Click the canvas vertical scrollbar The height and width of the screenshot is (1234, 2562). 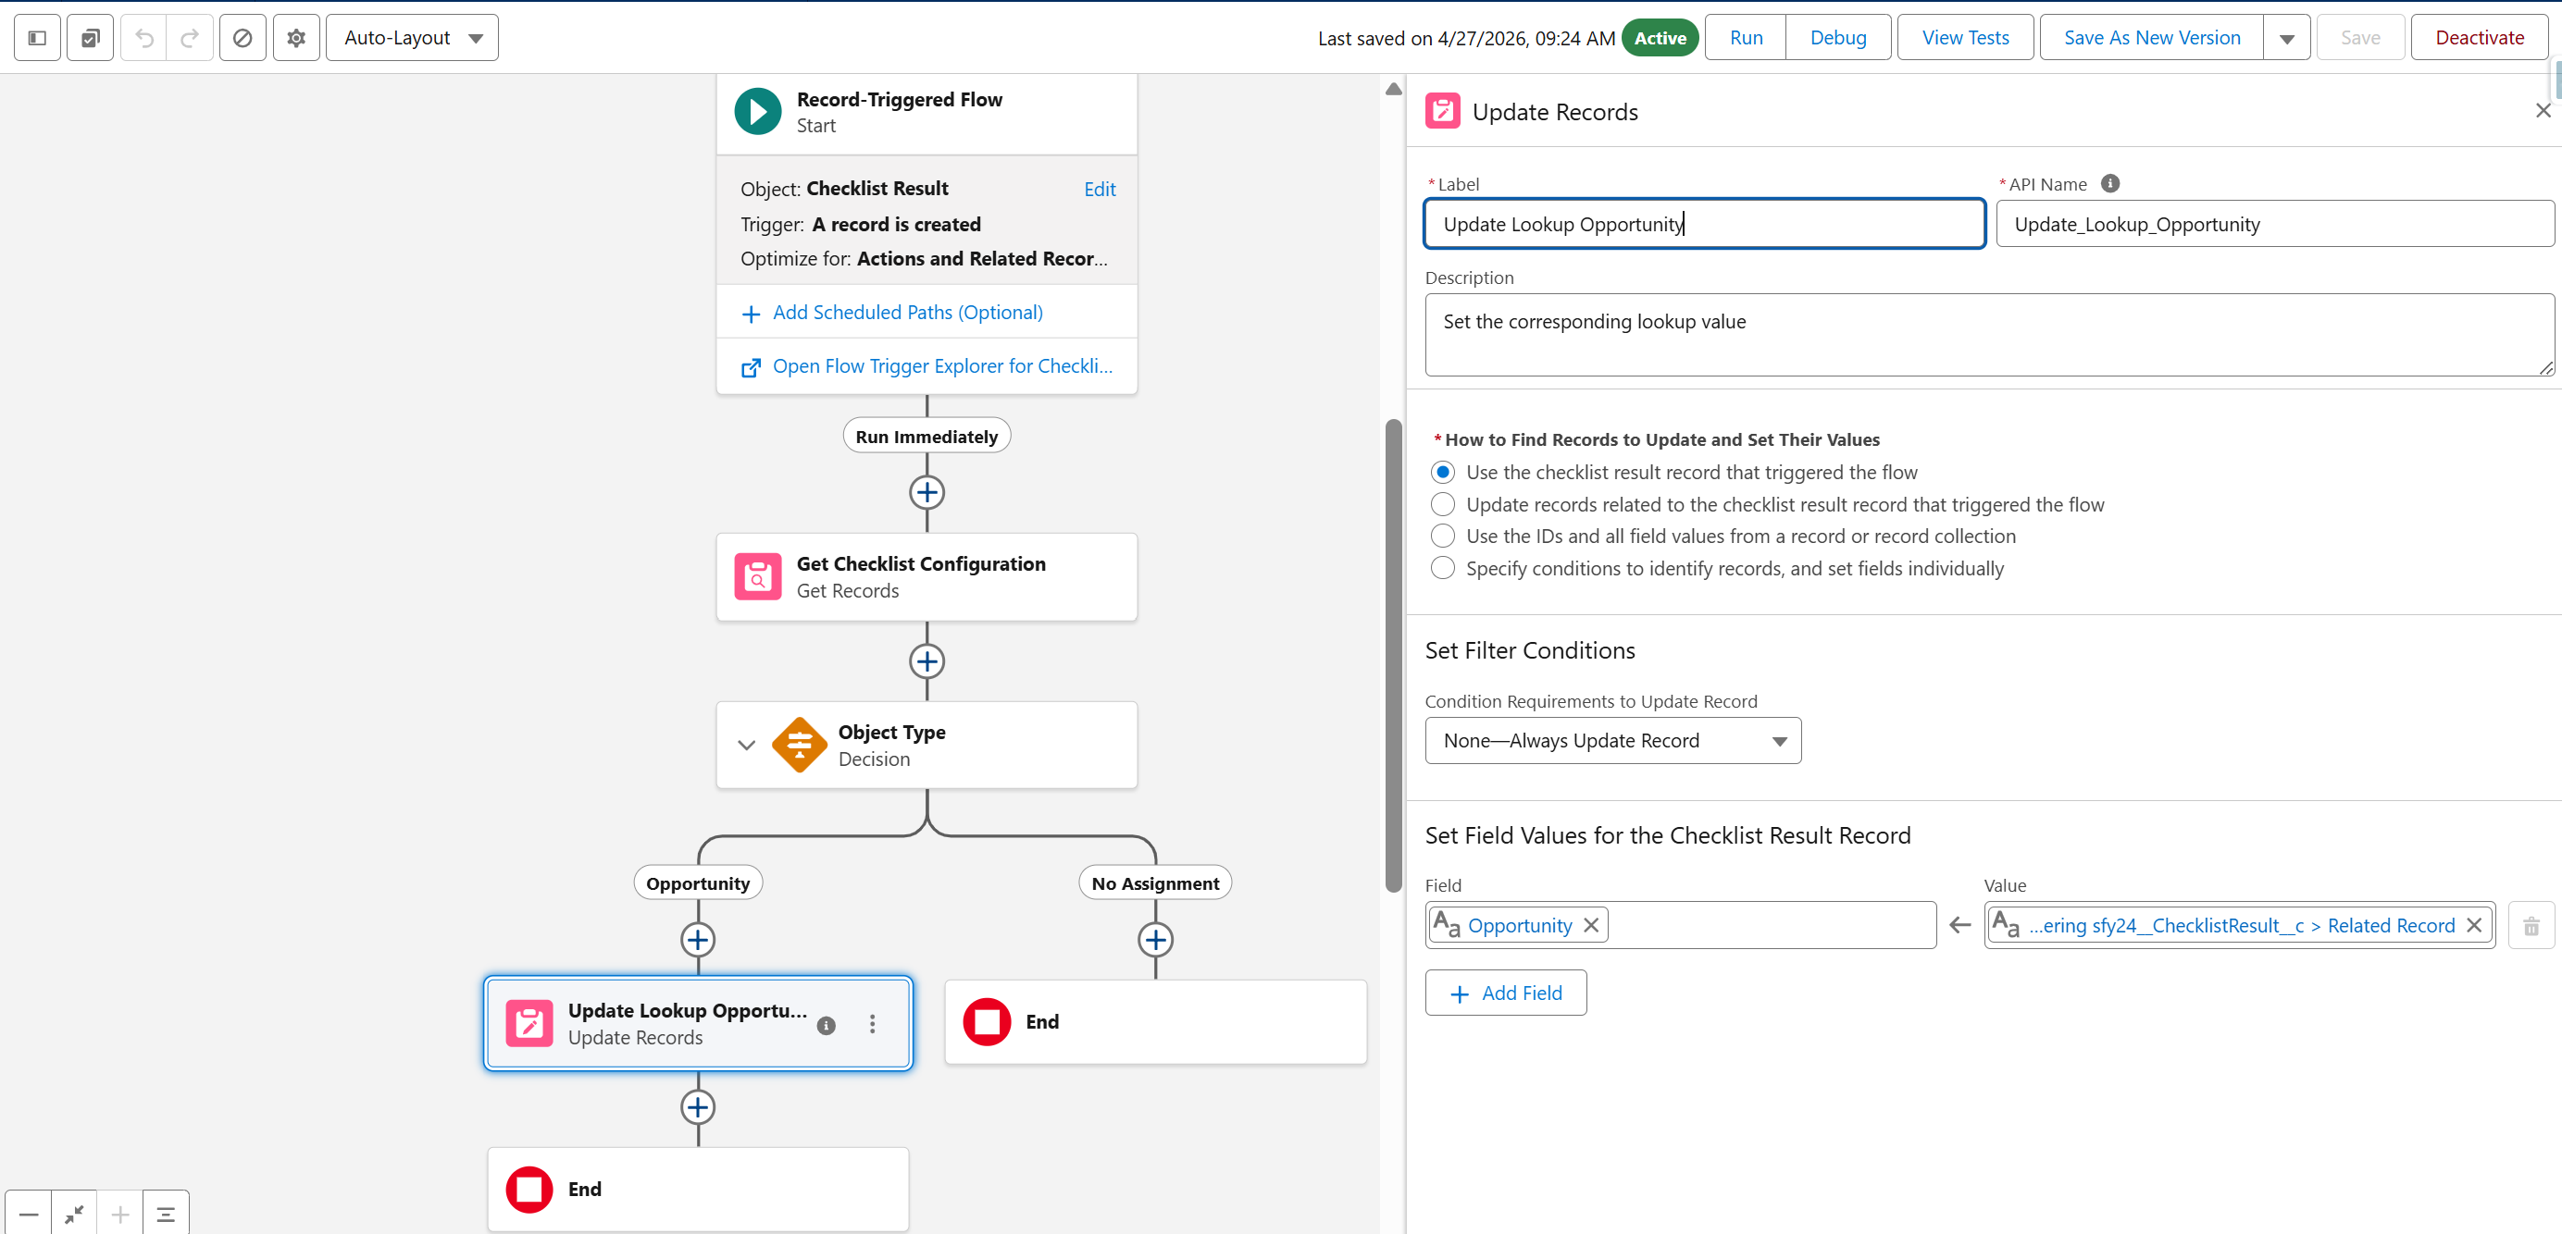1393,656
